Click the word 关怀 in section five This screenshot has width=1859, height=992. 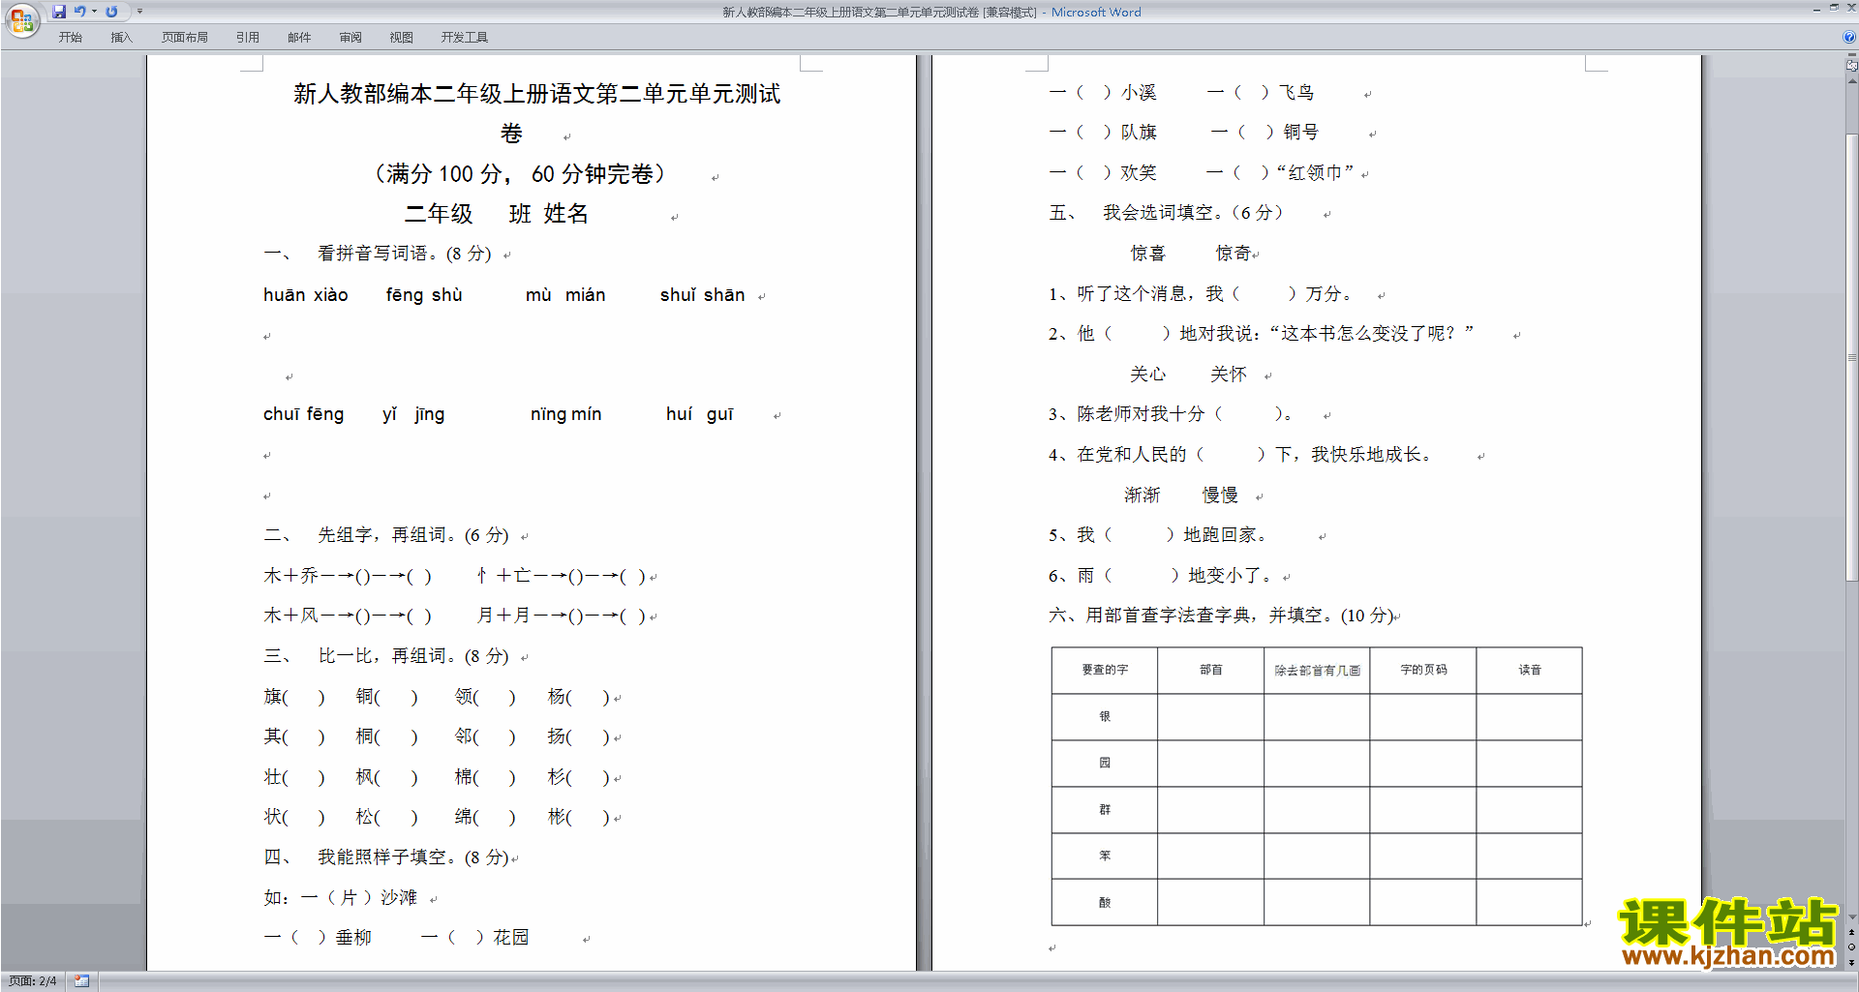pos(1229,375)
